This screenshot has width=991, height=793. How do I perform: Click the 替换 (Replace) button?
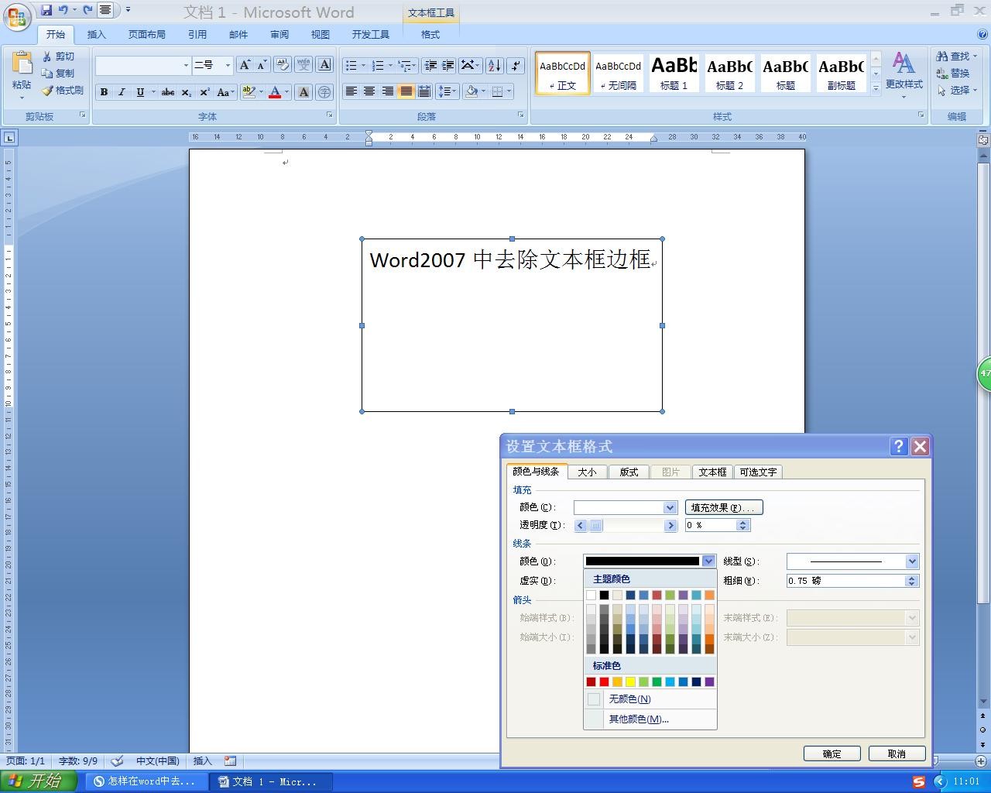coord(953,74)
